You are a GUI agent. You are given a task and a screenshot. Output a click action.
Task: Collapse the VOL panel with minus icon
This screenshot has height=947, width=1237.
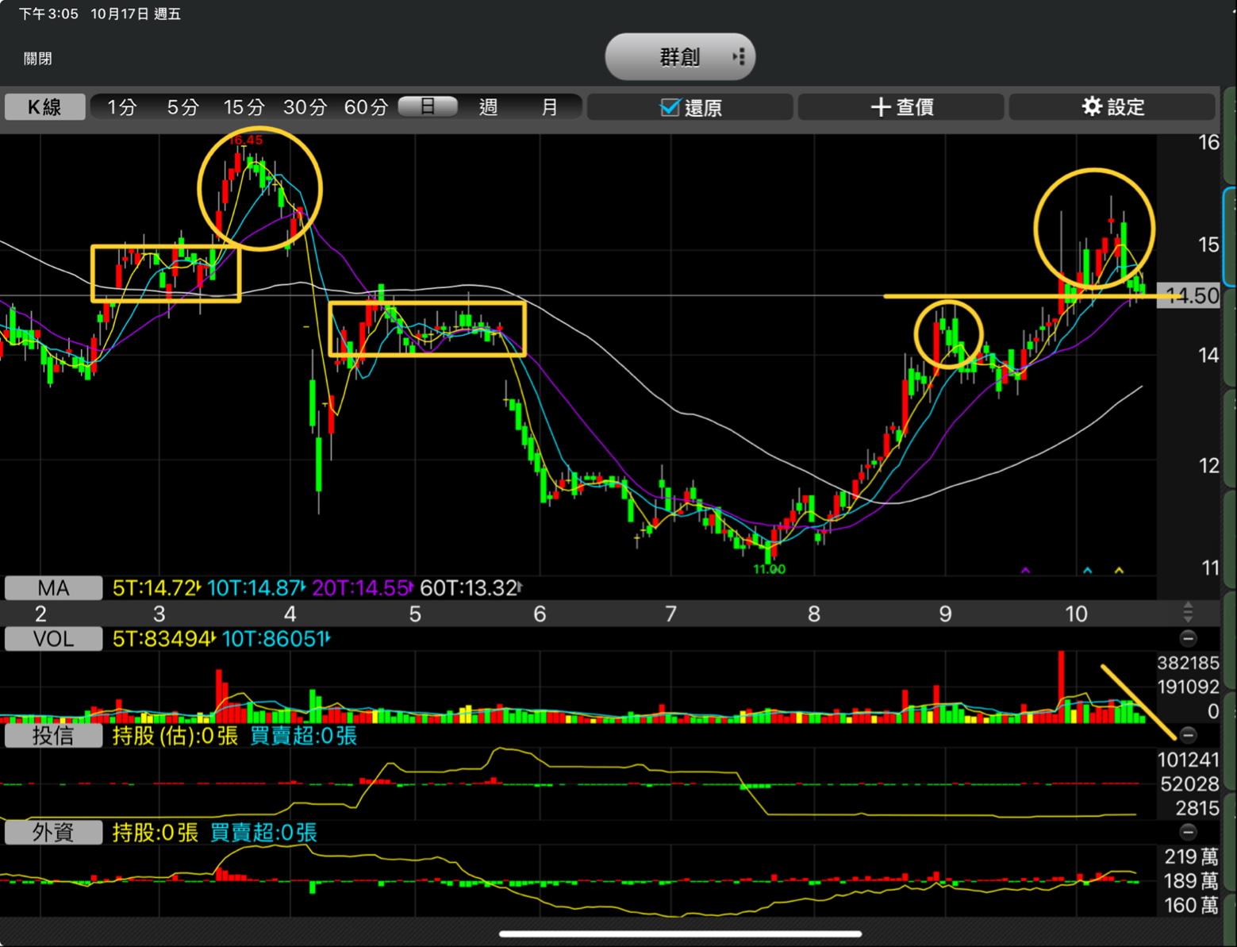pyautogui.click(x=1188, y=638)
